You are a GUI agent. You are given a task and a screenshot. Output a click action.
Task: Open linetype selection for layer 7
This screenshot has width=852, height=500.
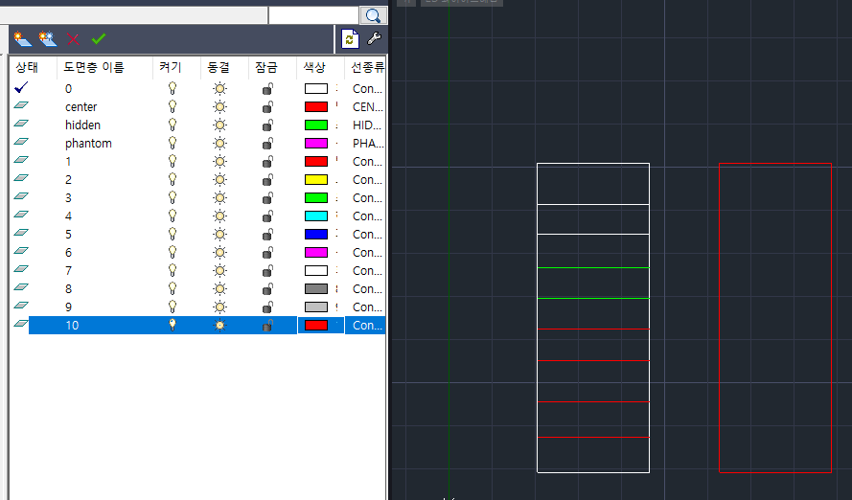366,270
